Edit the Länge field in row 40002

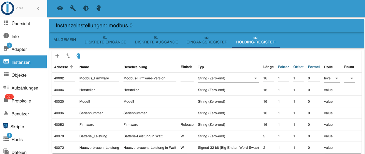269,78
